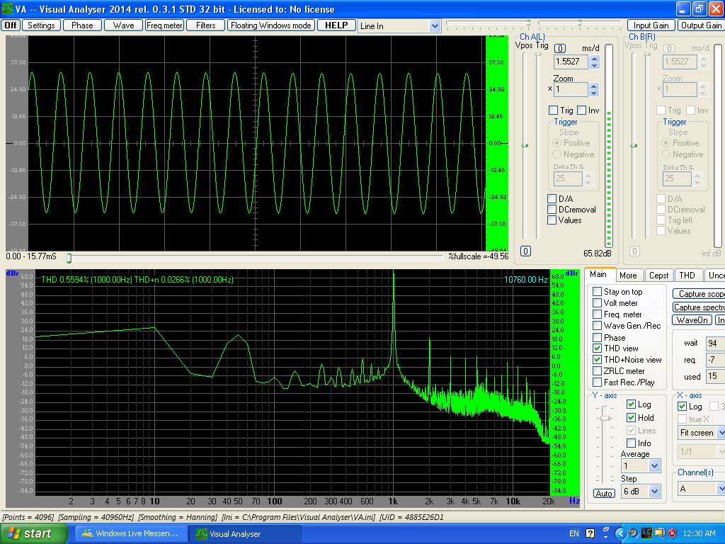Open the THD tab

687,276
